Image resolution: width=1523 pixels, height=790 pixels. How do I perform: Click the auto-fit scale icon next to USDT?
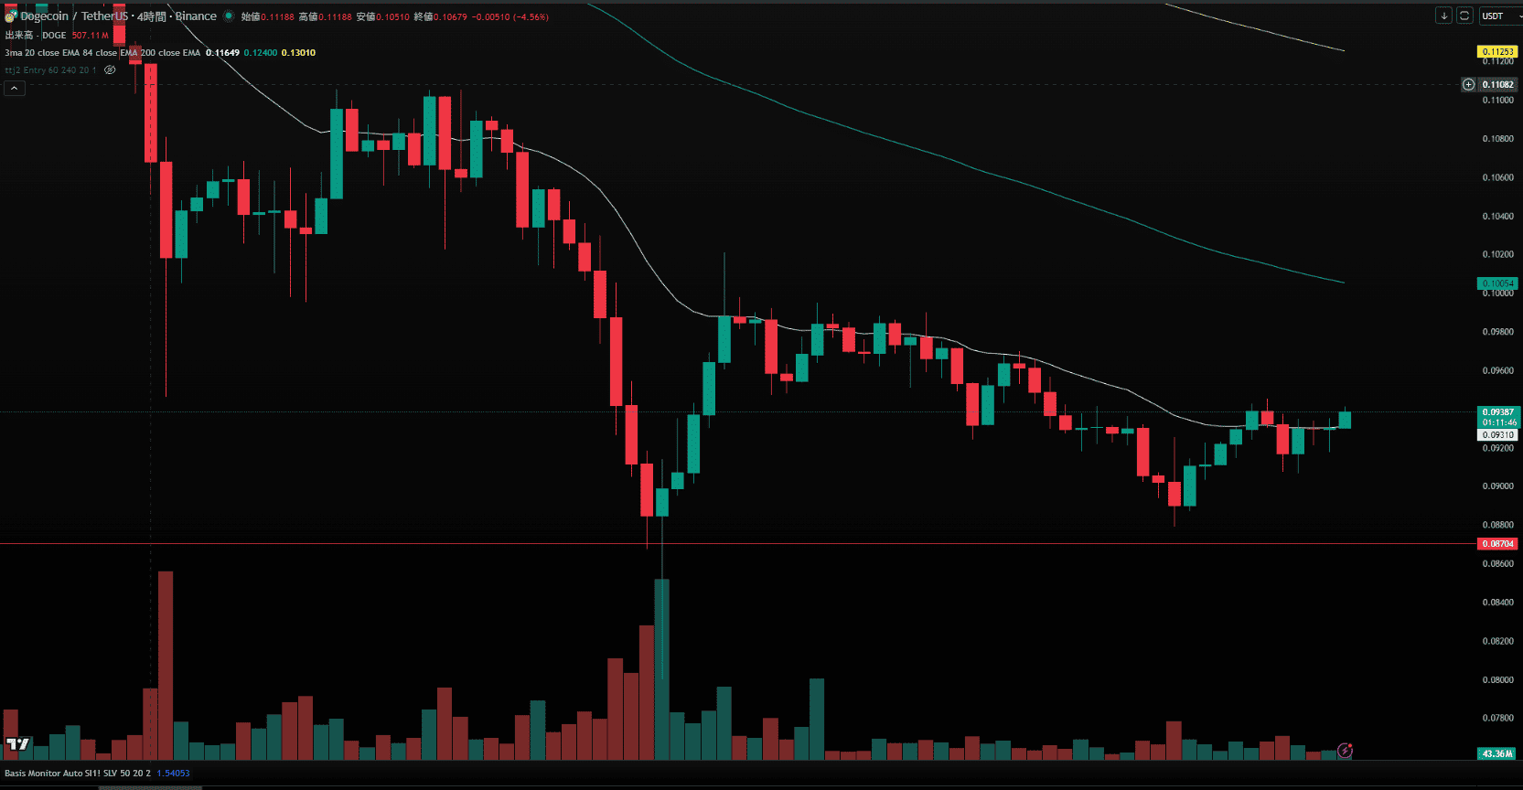pyautogui.click(x=1464, y=16)
